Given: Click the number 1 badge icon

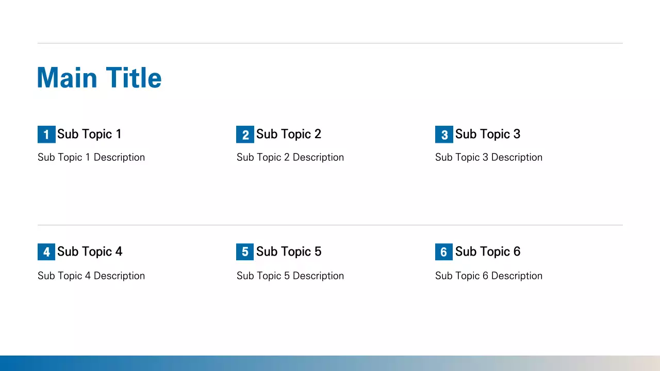Looking at the screenshot, I should click(x=46, y=134).
